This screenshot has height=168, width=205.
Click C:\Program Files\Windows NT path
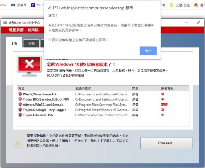click(102, 110)
